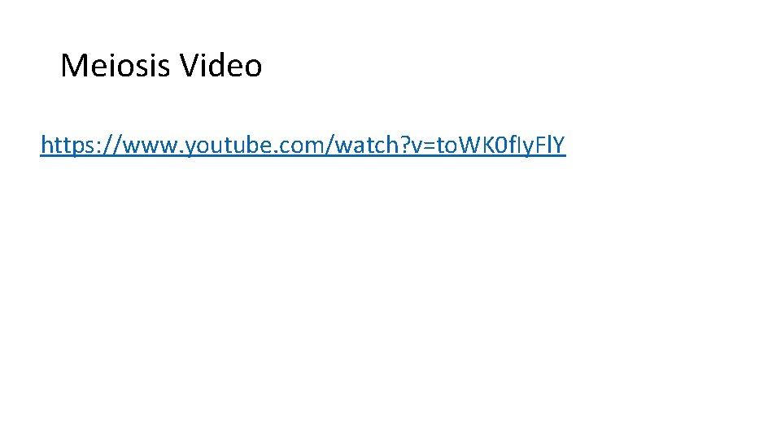781x439 pixels.
Task: Click the letter 'M' starting the title
Action: pyautogui.click(x=73, y=65)
